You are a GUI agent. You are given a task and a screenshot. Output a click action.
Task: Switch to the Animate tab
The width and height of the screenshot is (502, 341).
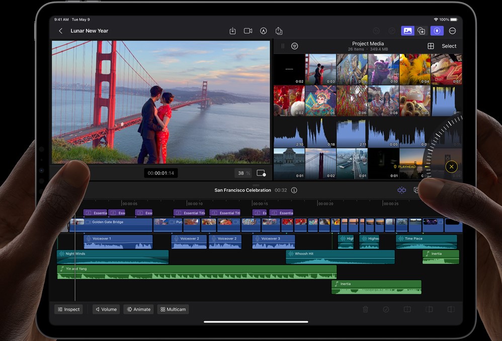coord(138,309)
